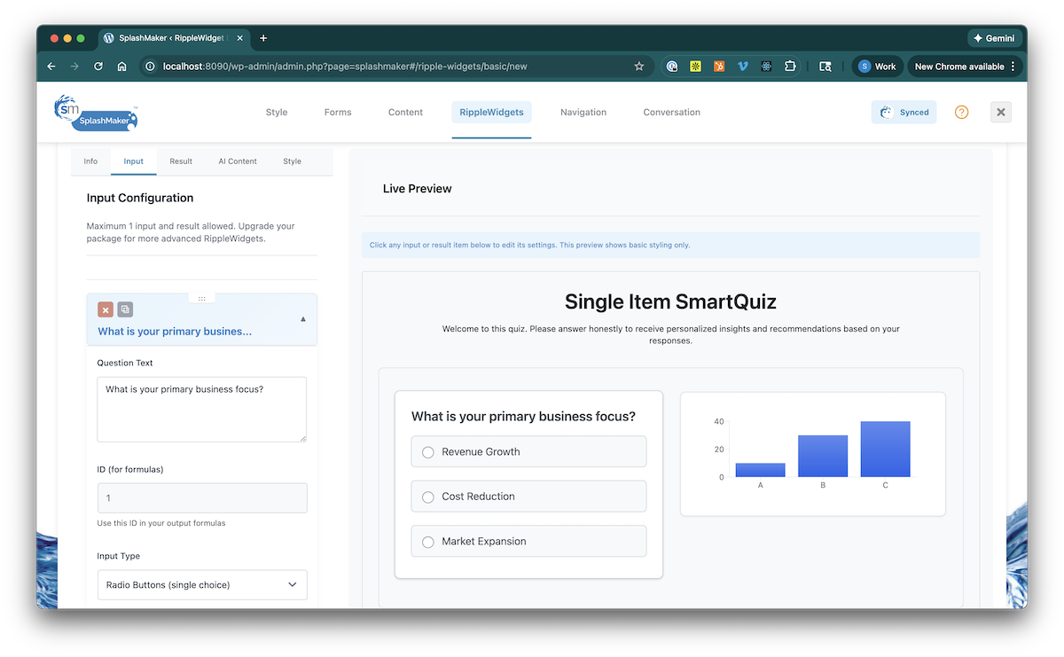1064x657 pixels.
Task: Click the Synced status button
Action: coord(904,113)
